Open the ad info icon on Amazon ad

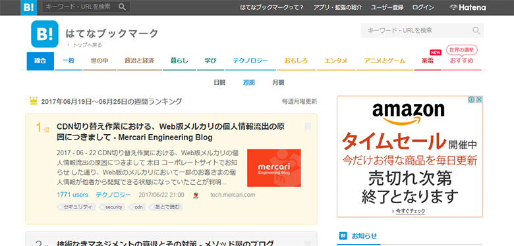pos(471,99)
